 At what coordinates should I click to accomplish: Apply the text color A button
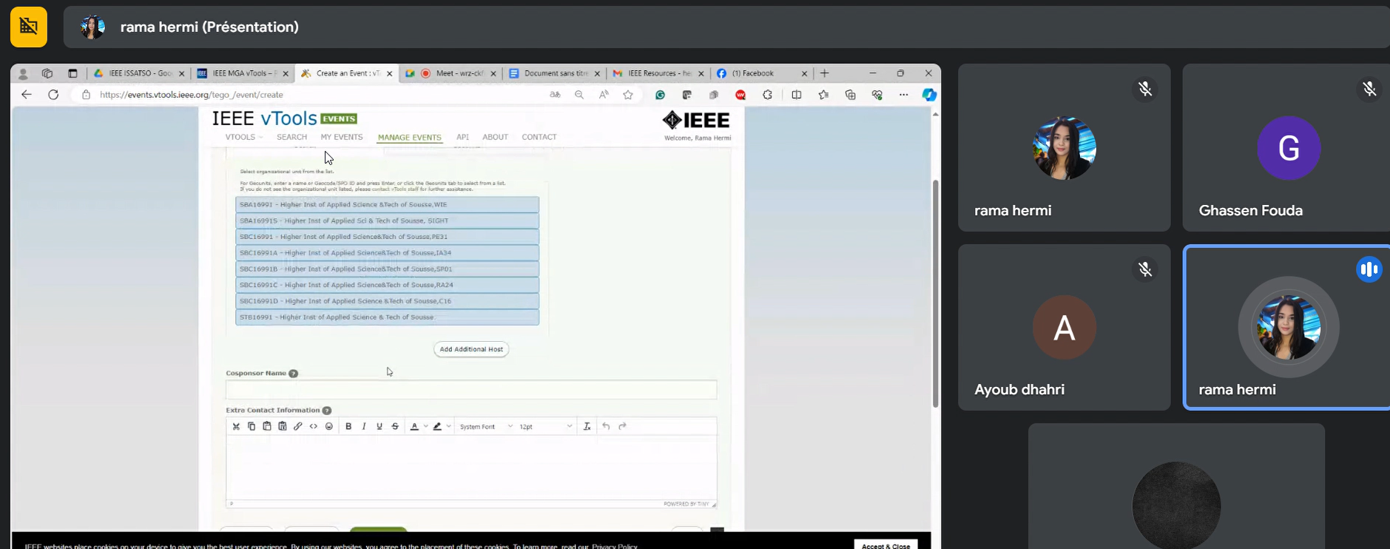coord(414,426)
